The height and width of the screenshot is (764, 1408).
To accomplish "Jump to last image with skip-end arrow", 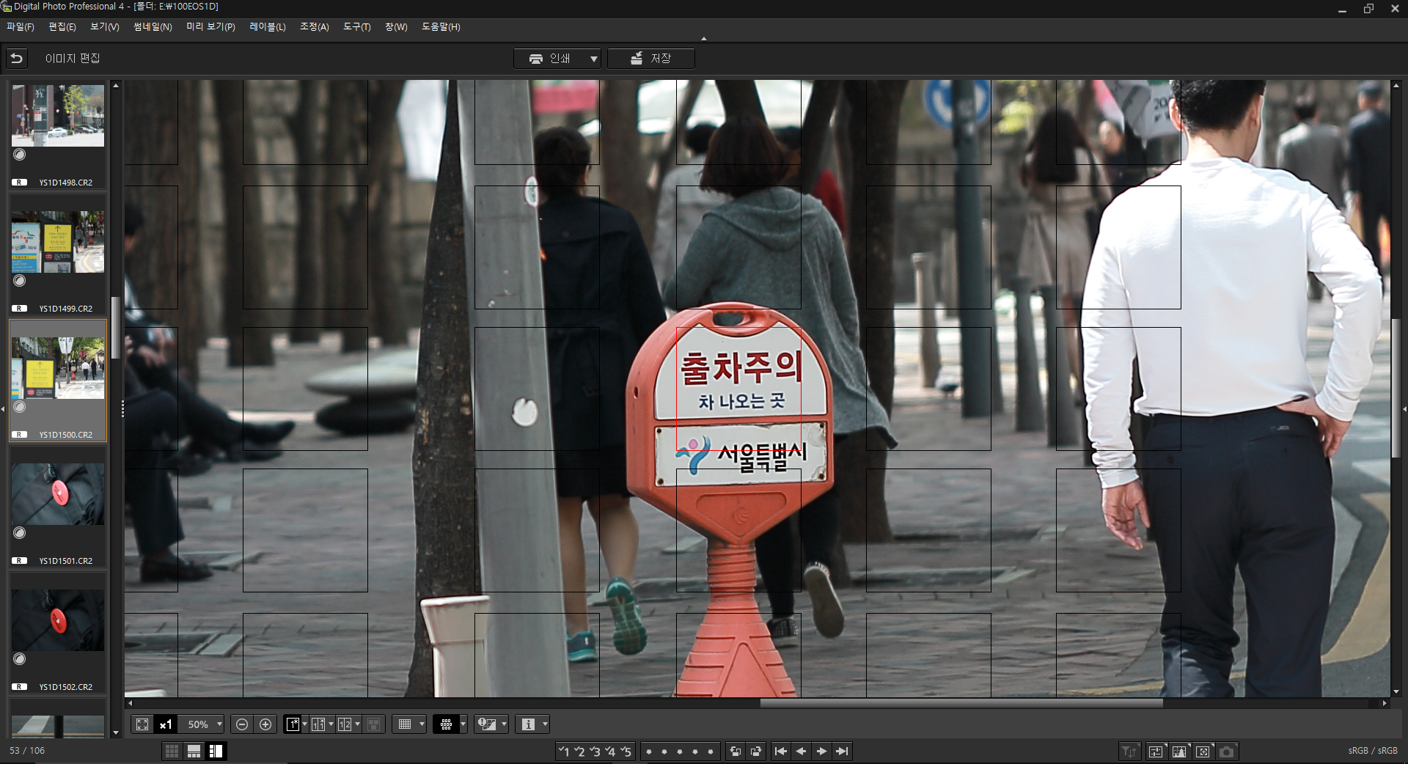I will [x=842, y=751].
